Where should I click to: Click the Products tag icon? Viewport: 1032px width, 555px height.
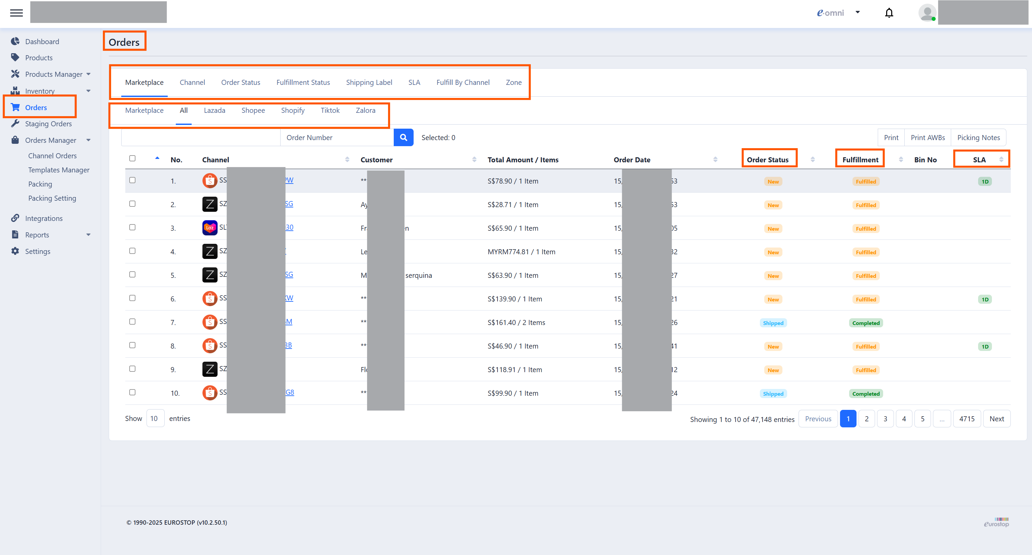tap(15, 57)
